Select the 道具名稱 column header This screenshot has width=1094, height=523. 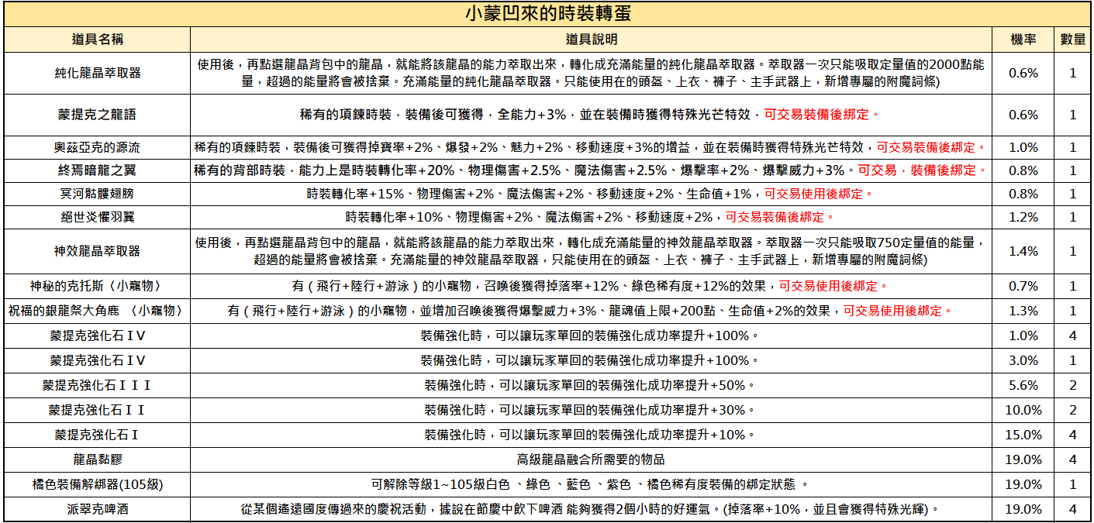point(98,40)
